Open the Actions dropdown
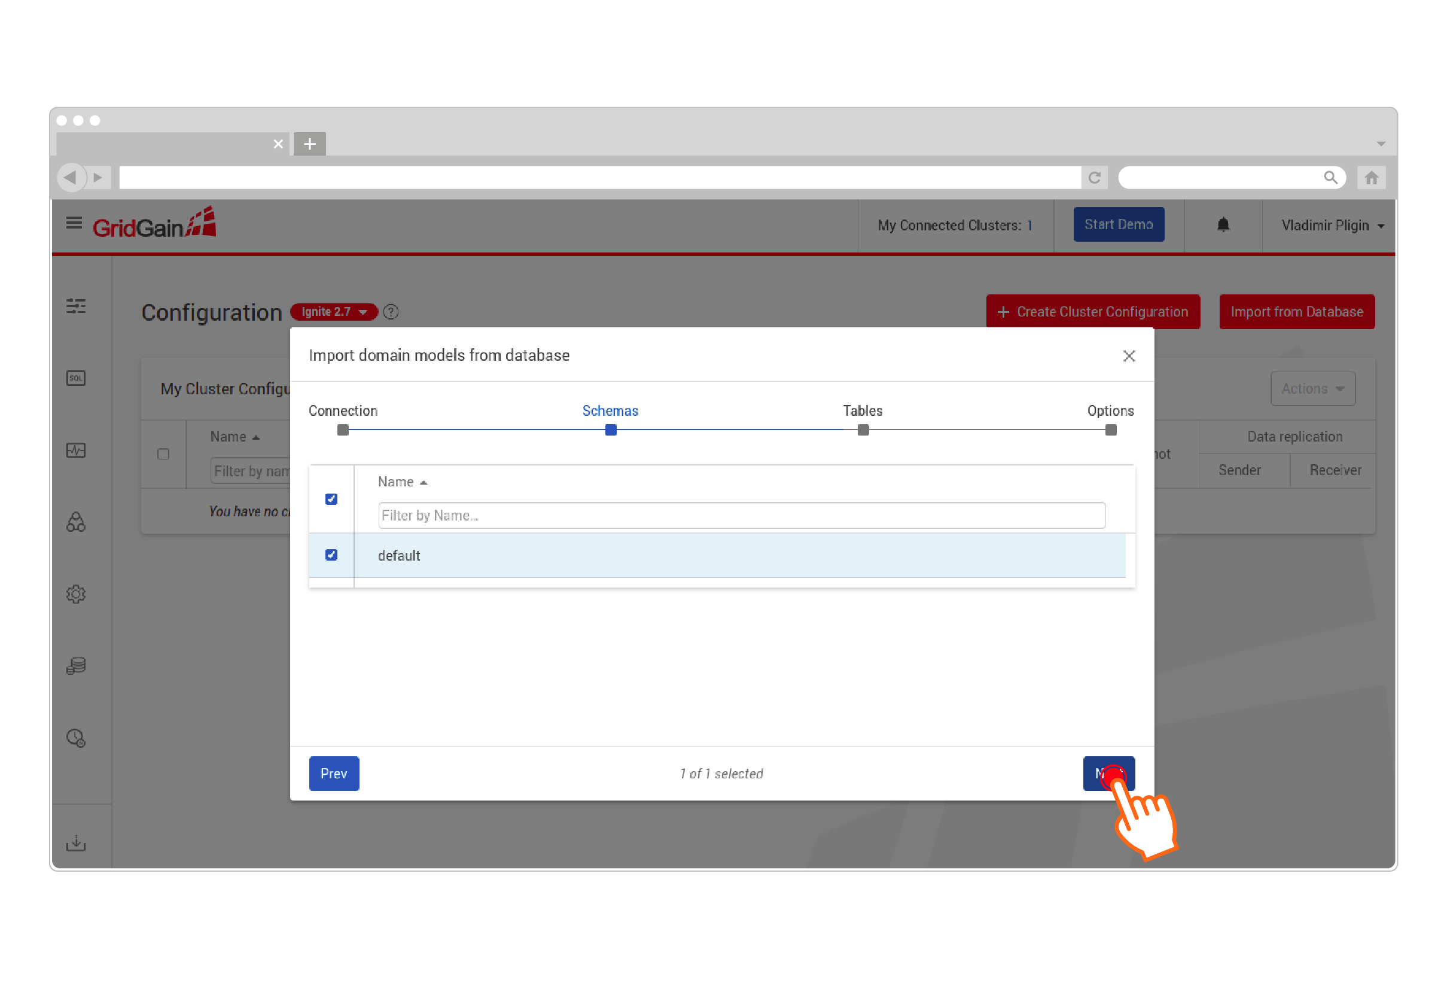 pos(1312,389)
